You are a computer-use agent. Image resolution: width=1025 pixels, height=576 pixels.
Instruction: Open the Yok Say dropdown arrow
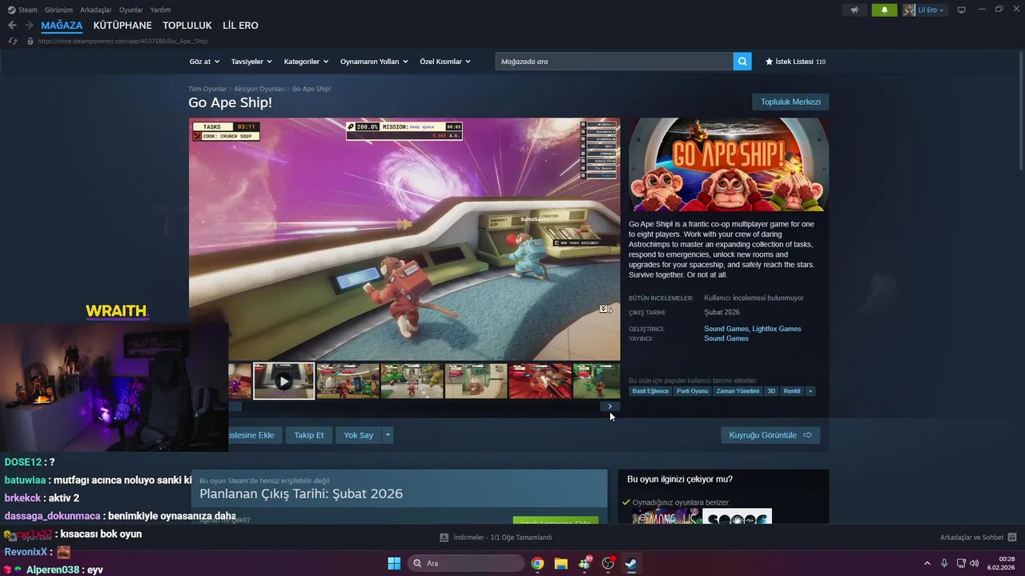pos(388,435)
